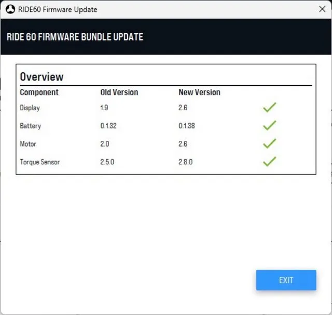332x315 pixels.
Task: Close the RIDE60 Firmware Update window
Action: (x=322, y=9)
